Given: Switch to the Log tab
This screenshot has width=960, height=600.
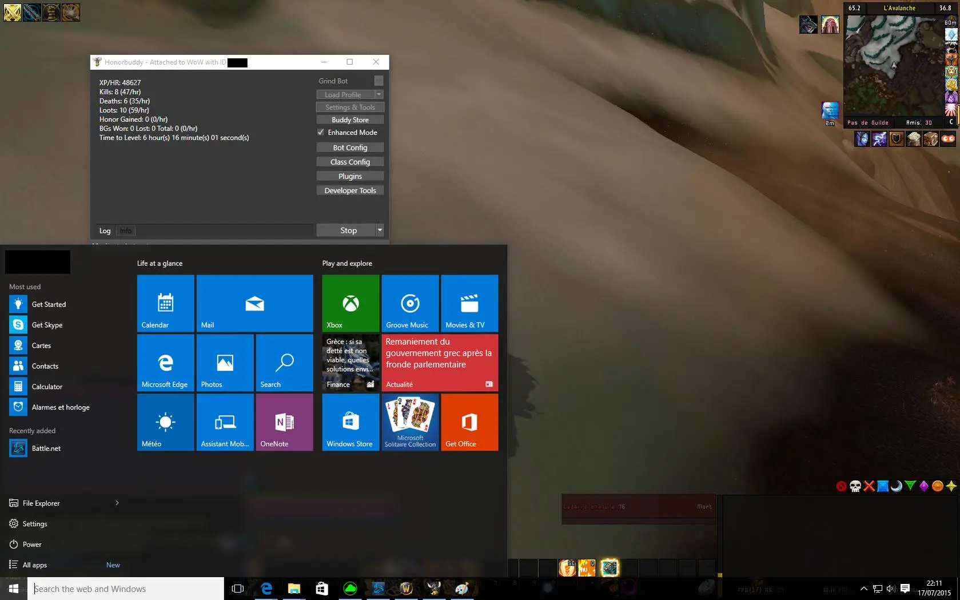Looking at the screenshot, I should (x=105, y=231).
